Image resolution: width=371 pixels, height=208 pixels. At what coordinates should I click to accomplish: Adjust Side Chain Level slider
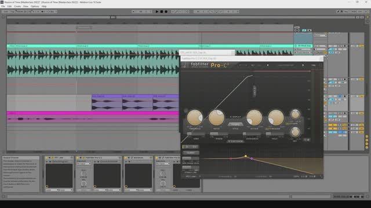[191, 158]
